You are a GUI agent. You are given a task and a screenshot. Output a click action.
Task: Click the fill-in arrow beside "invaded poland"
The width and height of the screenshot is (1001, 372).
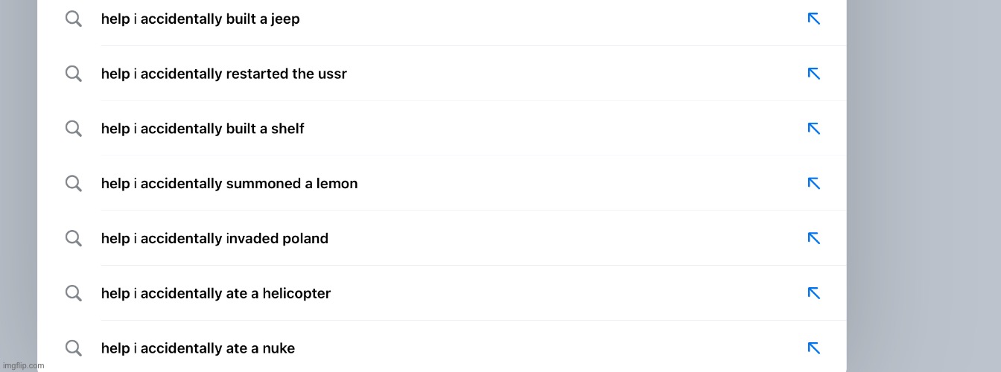click(x=813, y=238)
